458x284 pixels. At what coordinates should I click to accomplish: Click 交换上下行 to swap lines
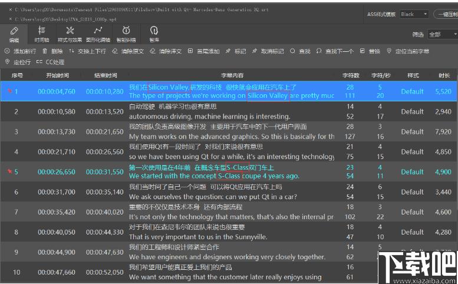coord(87,51)
